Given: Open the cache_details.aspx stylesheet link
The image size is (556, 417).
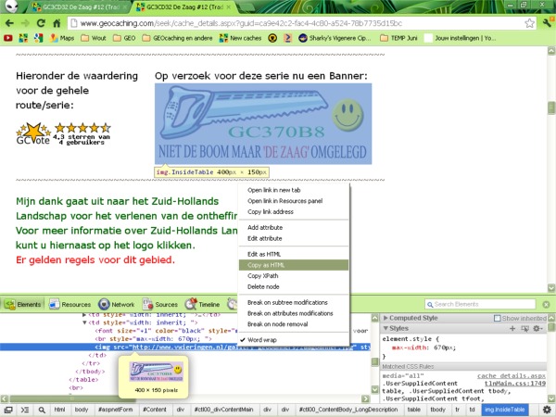Looking at the screenshot, I should click(x=512, y=376).
